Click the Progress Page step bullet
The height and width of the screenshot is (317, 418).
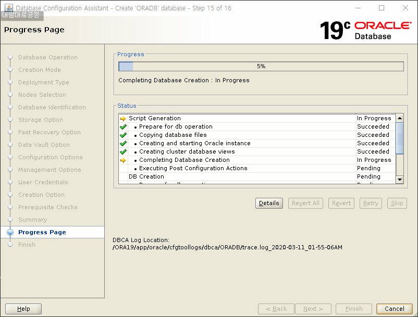10,232
